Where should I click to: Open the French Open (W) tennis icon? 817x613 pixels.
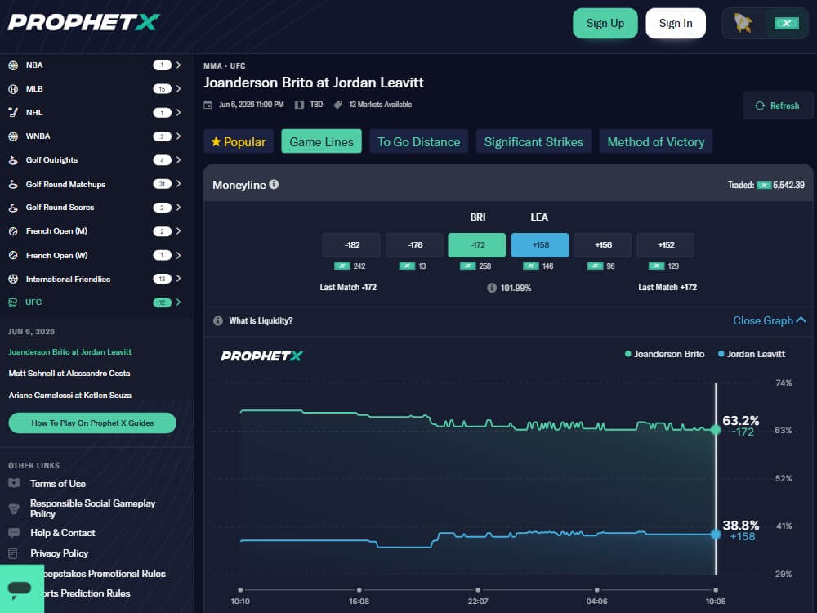(x=13, y=255)
